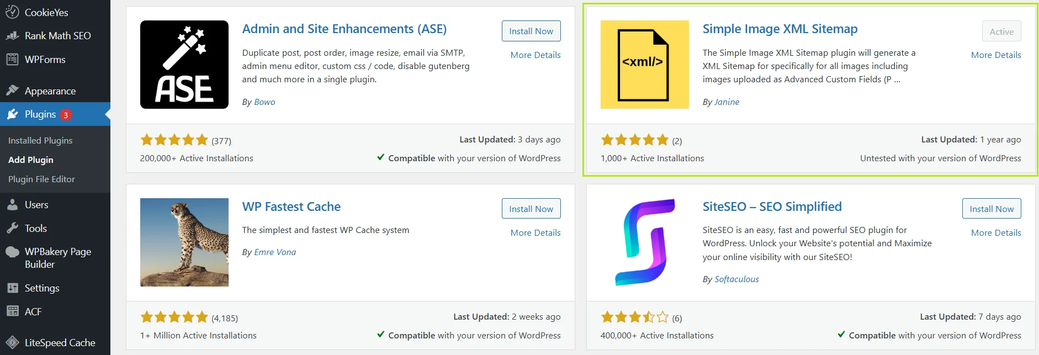Viewport: 1039px width, 355px height.
Task: Click the Appearance paintbrush icon
Action: 12,90
